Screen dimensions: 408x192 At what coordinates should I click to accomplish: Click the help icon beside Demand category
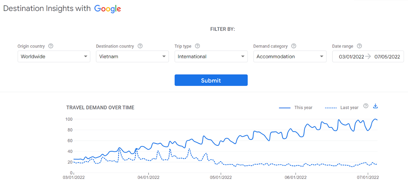coord(294,46)
